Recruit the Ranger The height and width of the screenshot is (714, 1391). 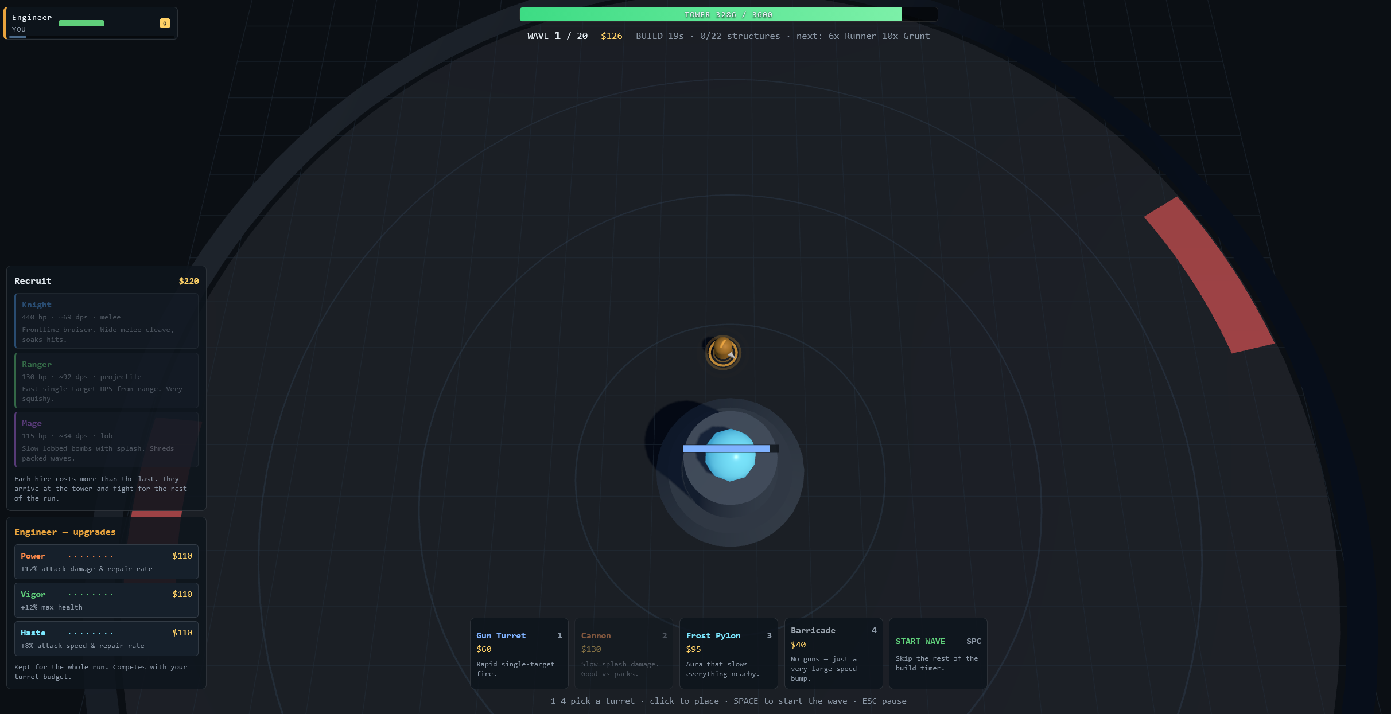[x=106, y=381]
